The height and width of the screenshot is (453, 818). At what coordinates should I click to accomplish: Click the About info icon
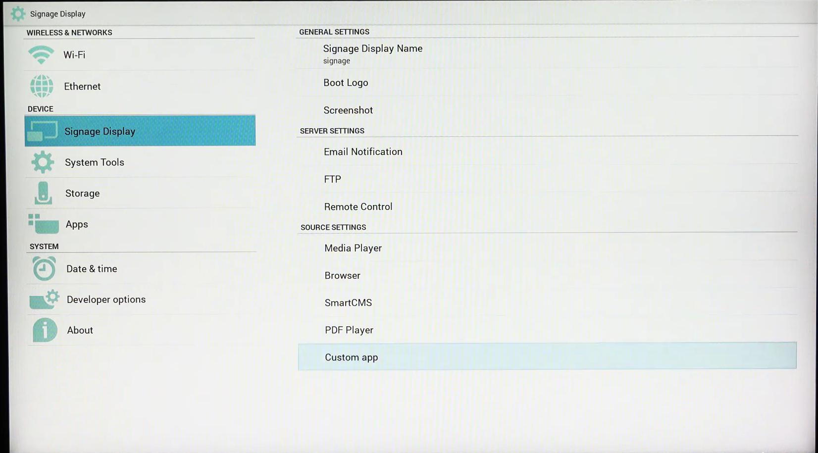(x=45, y=330)
